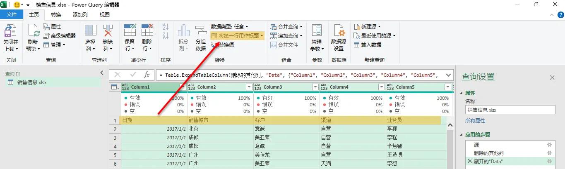Image resolution: width=565 pixels, height=169 pixels.
Task: Open the quick access toolbar dropdown
Action: (28, 5)
